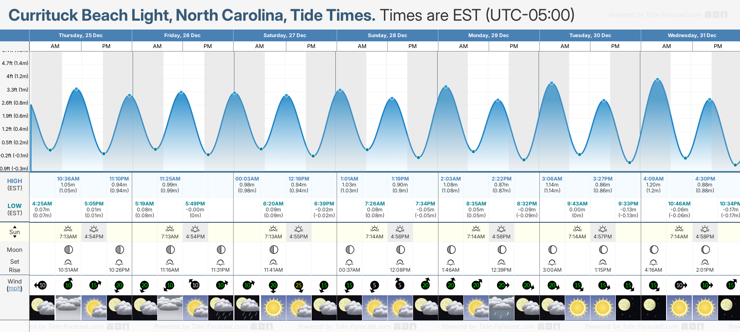
Task: Click Thursday's 10:36AM high tide peak marker
Action: coord(76,89)
